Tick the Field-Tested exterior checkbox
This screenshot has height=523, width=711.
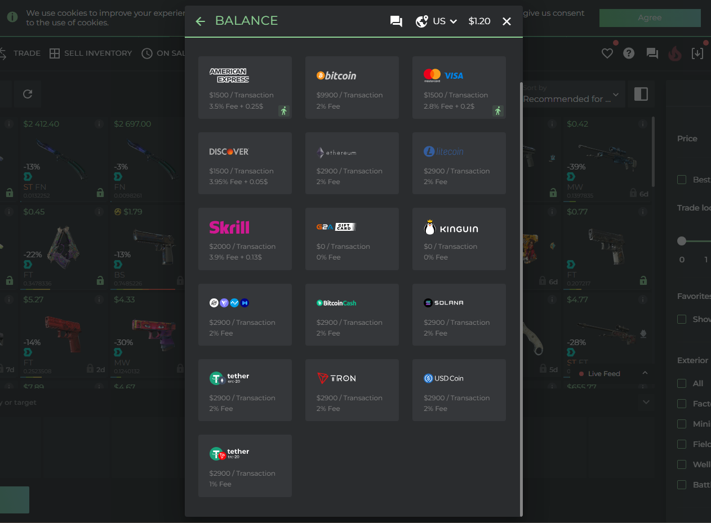(682, 444)
